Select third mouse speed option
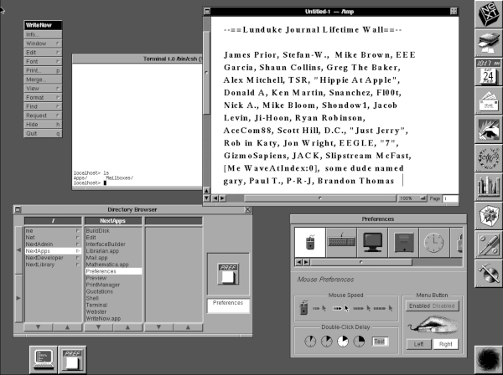 pos(362,308)
